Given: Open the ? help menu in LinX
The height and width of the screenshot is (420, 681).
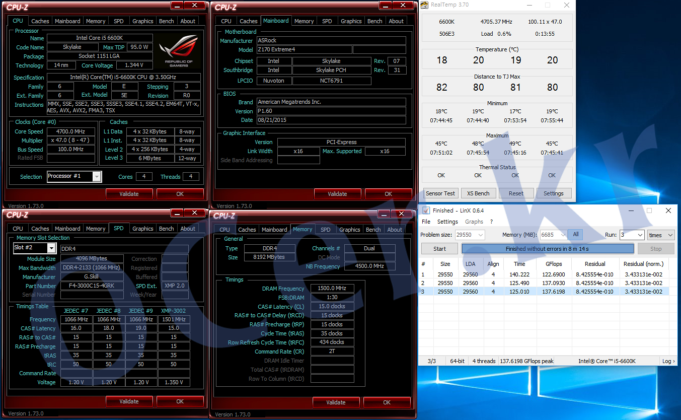Looking at the screenshot, I should [492, 222].
